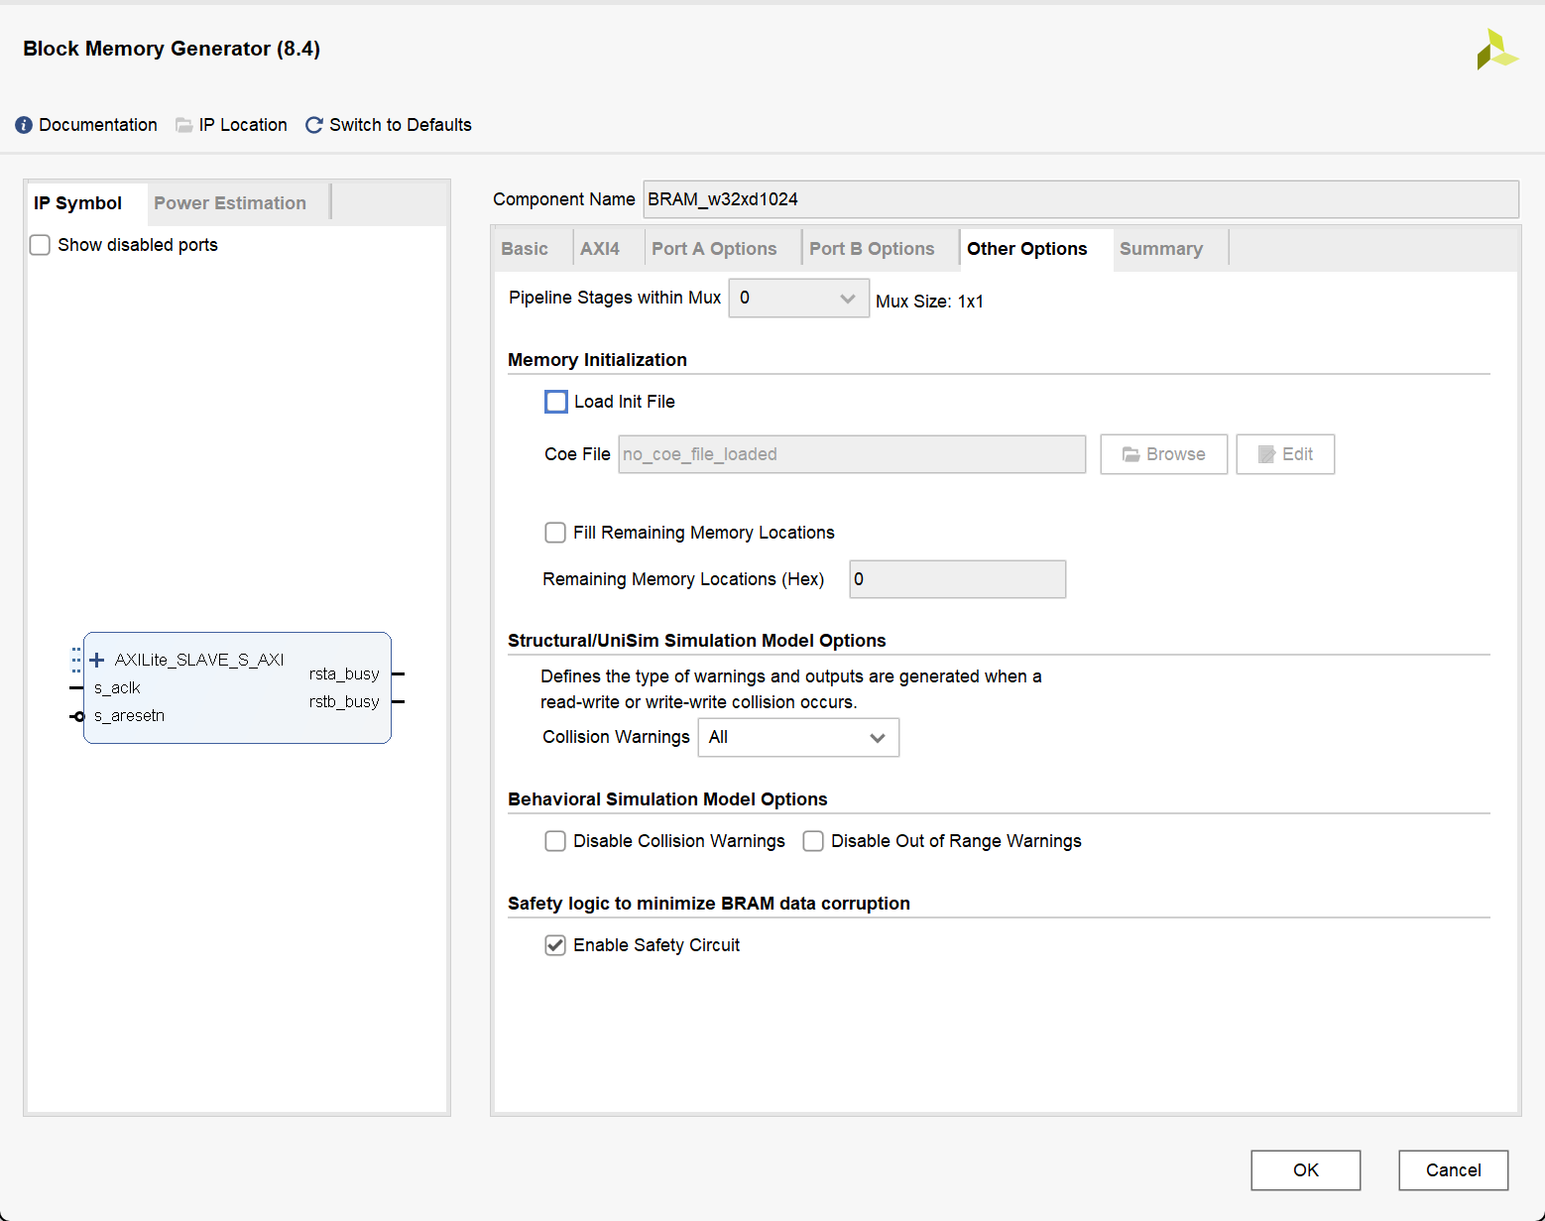
Task: Click the Switch to Defaults refresh icon
Action: point(314,125)
